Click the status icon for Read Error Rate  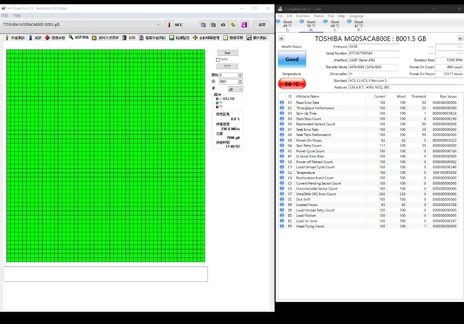pos(282,103)
